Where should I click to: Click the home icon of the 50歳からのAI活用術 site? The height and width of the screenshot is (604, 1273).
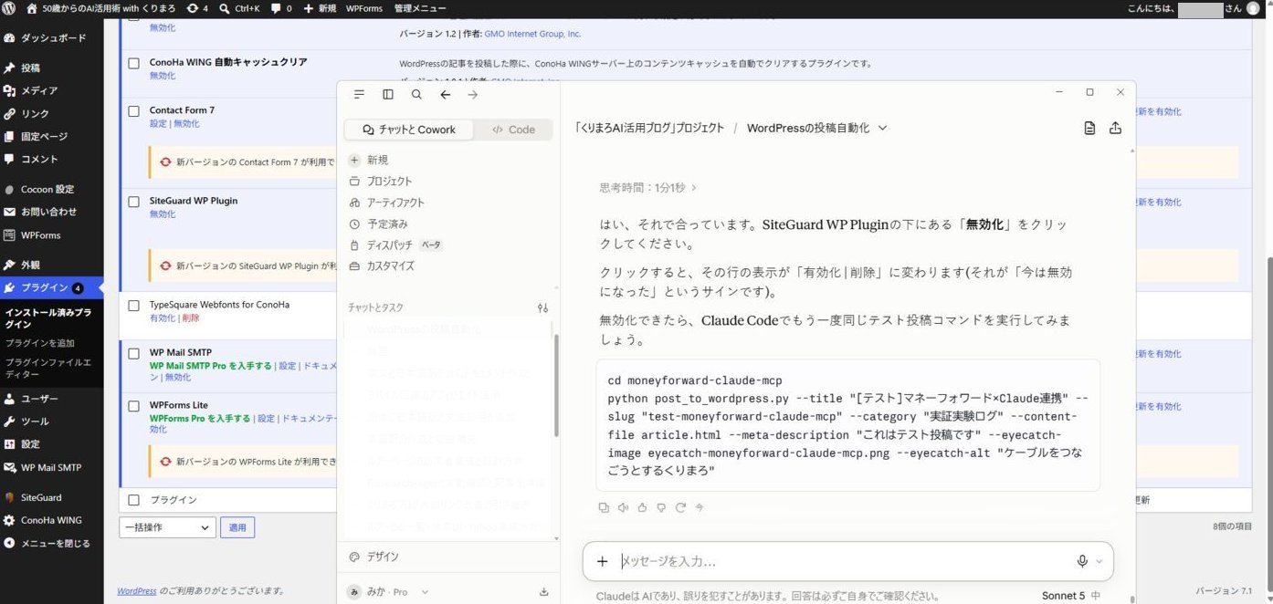32,8
